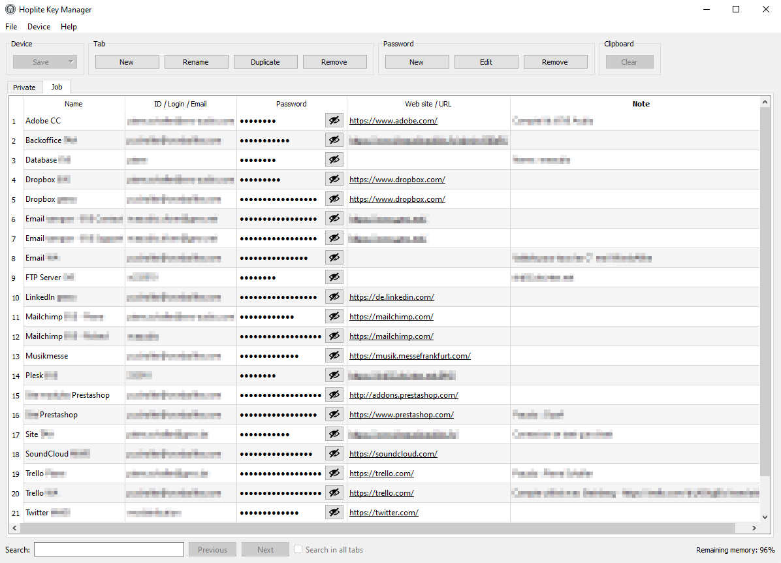Image resolution: width=781 pixels, height=563 pixels.
Task: Open the Device menu
Action: (x=39, y=26)
